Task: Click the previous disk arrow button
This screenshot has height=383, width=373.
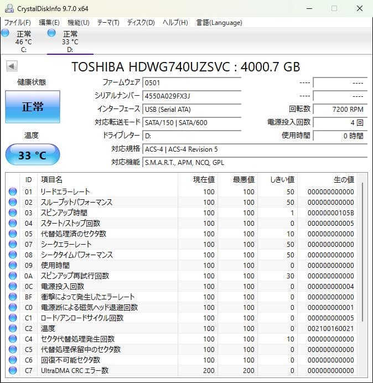Action: coord(12,66)
